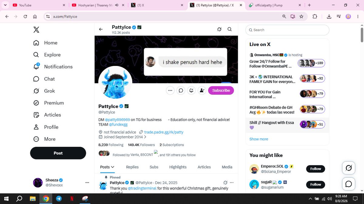Screen dimensions: 364x204
Task: View the 149.4K Followers list
Action: (141, 145)
